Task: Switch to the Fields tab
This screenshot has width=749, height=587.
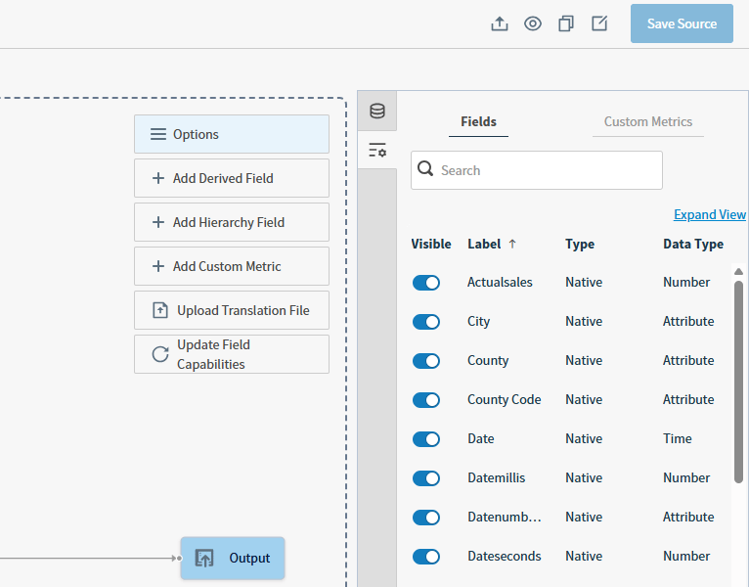Action: point(478,122)
